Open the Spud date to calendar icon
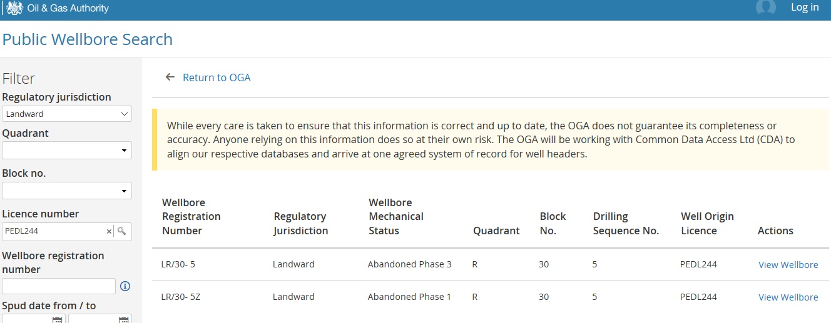The width and height of the screenshot is (831, 323). (124, 319)
